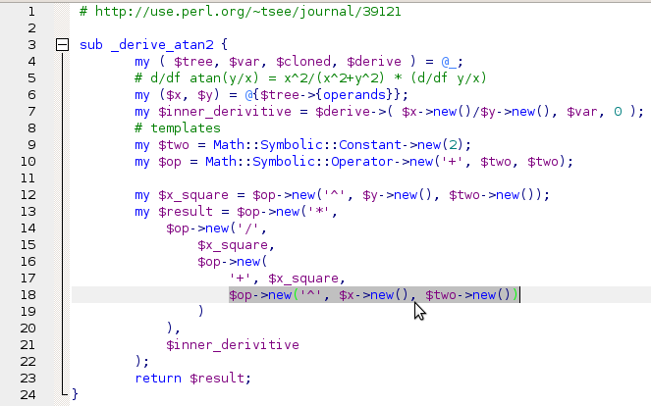Click the closing '),' on line 20
651x406 pixels.
pos(173,329)
